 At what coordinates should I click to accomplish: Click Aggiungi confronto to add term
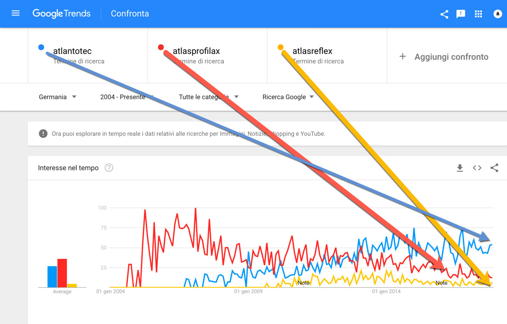point(444,57)
